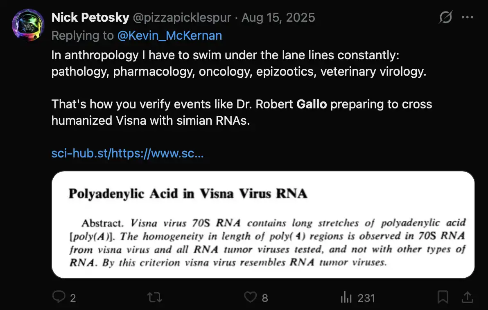Click the Aug 15, 2025 timestamp
The height and width of the screenshot is (310, 488).
click(278, 18)
